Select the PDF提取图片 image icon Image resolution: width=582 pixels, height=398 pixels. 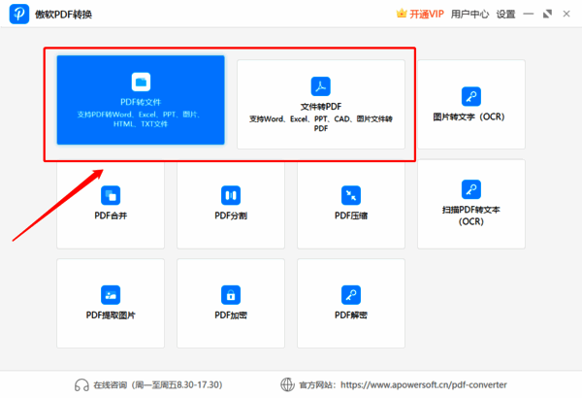[111, 295]
